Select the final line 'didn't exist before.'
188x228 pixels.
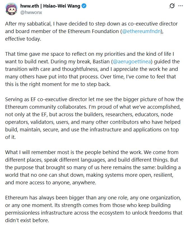(27, 220)
